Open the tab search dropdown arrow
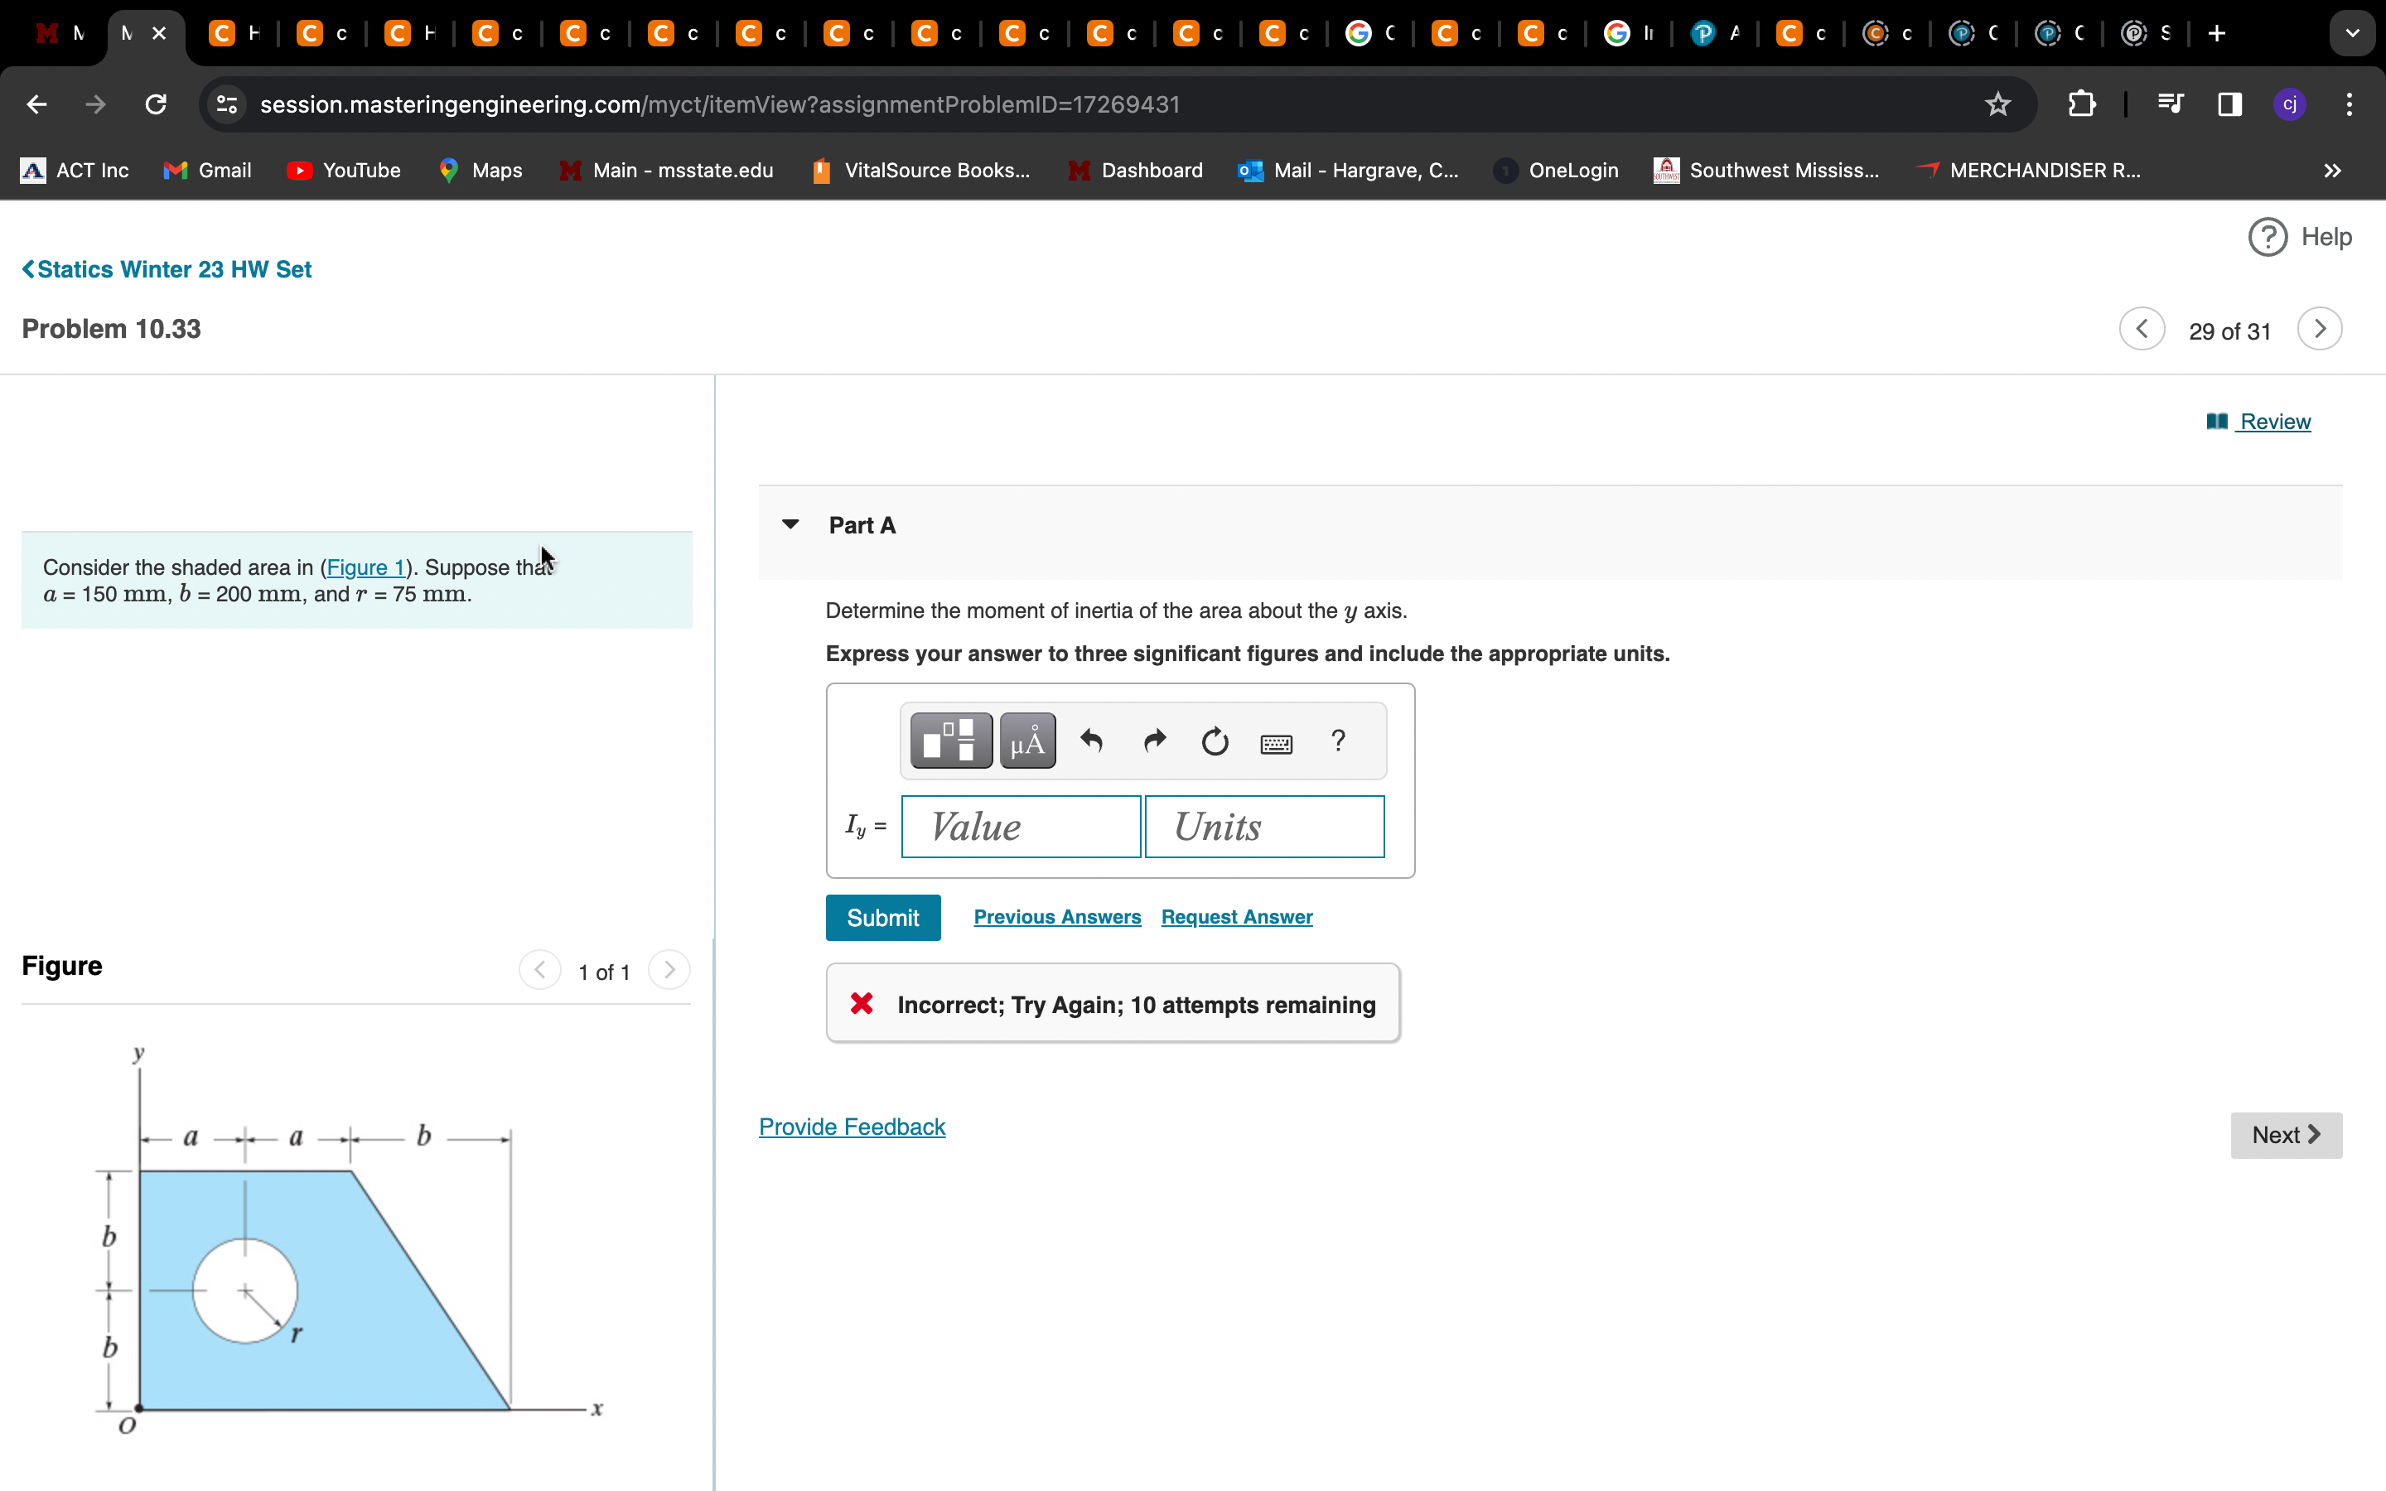Image resolution: width=2386 pixels, height=1491 pixels. tap(2353, 33)
